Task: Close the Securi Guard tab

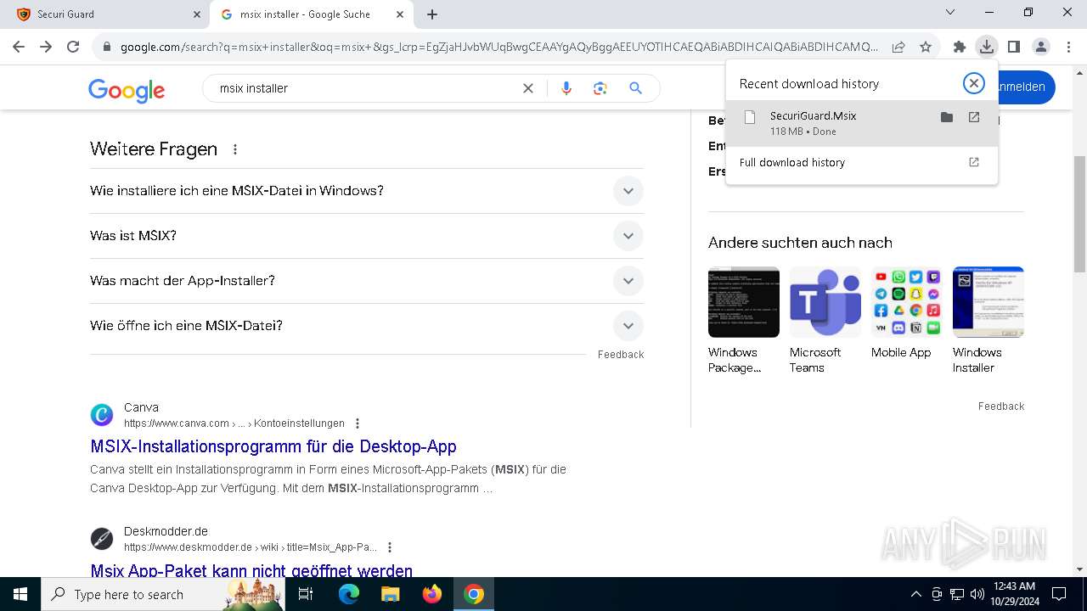Action: click(196, 14)
